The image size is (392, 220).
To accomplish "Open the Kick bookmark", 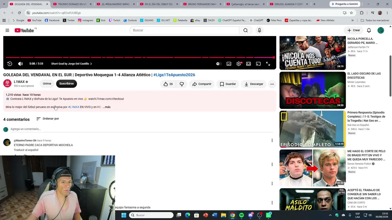I will 101,20.
